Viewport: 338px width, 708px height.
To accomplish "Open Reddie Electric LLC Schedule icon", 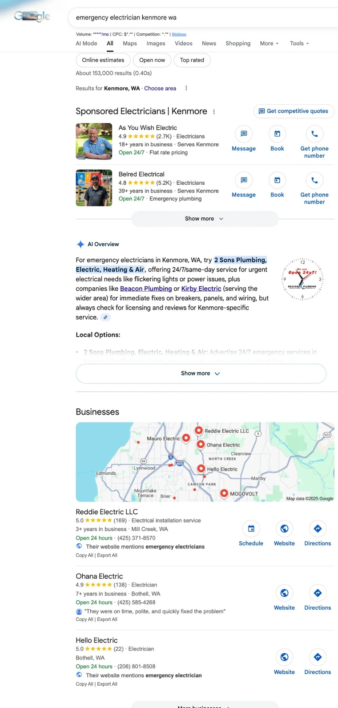I will [x=251, y=529].
